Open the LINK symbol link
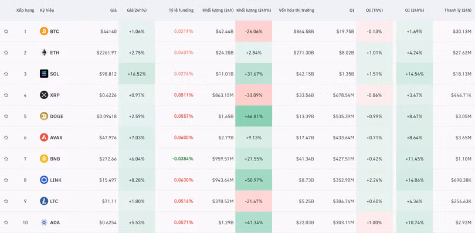The width and height of the screenshot is (475, 233). pyautogui.click(x=56, y=180)
